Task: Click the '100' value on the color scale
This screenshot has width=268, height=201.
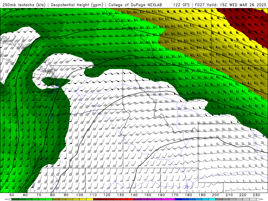Action: point(80,195)
